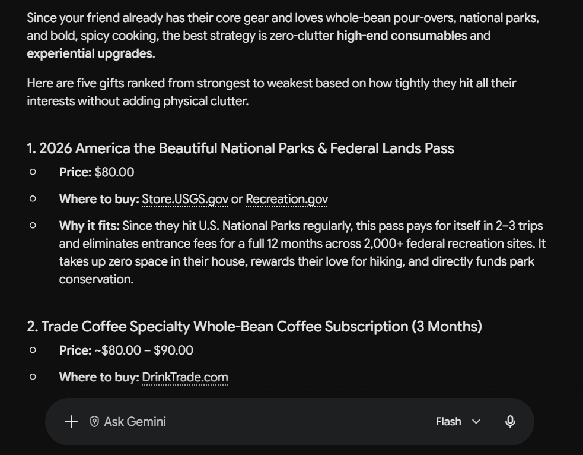The height and width of the screenshot is (455, 583).
Task: Click bullet circle beside Why it fits
Action: pos(33,225)
